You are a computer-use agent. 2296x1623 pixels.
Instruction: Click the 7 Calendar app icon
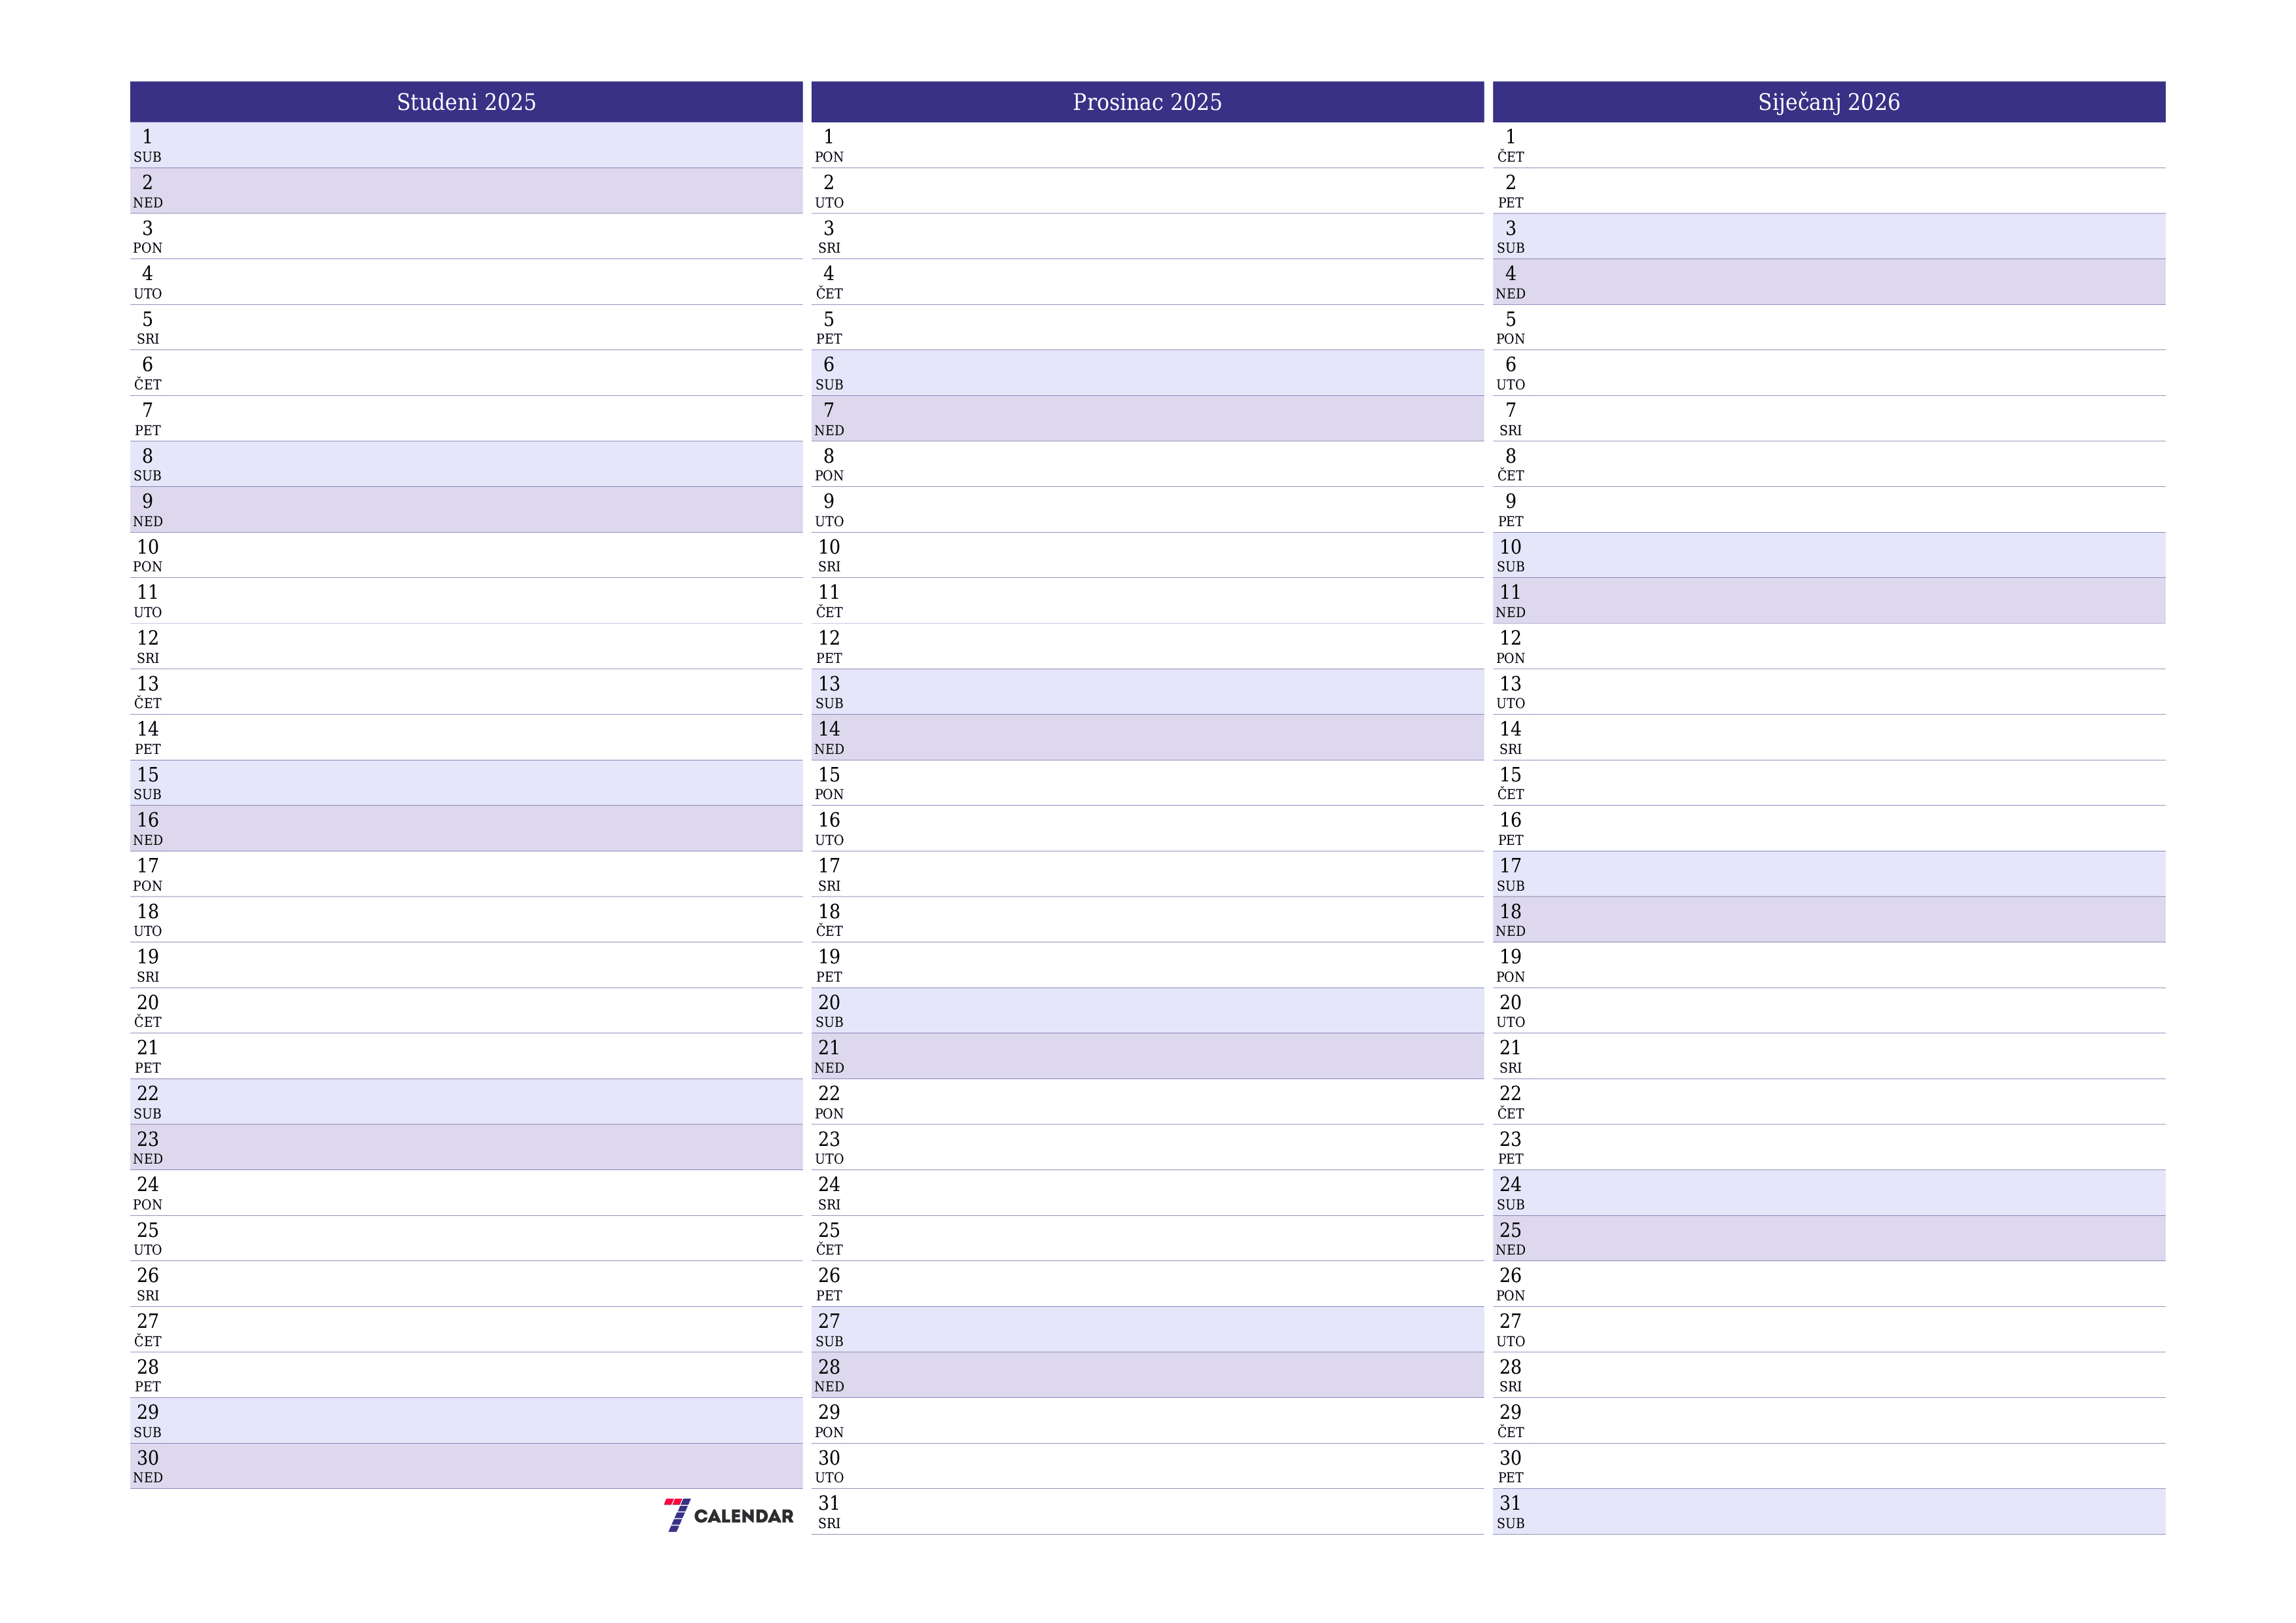point(685,1514)
